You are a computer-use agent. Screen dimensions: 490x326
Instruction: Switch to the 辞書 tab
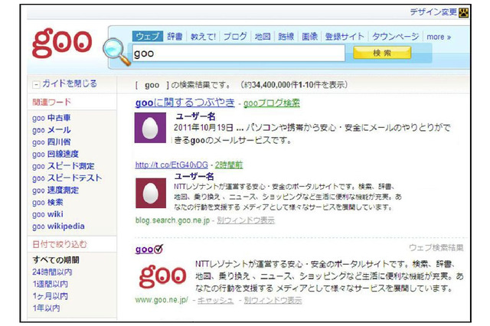pos(175,36)
